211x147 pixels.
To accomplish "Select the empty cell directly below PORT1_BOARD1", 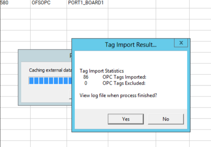I will click(x=87, y=14).
